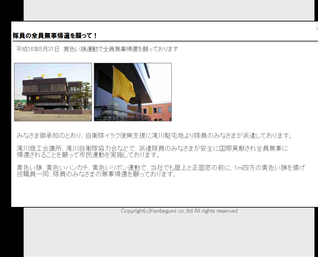Select the date line 平成16年5月31日
This screenshot has width=318, height=257.
pyautogui.click(x=38, y=49)
